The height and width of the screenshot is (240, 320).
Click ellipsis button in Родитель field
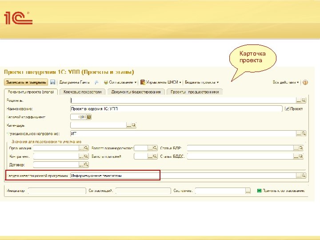299,100
